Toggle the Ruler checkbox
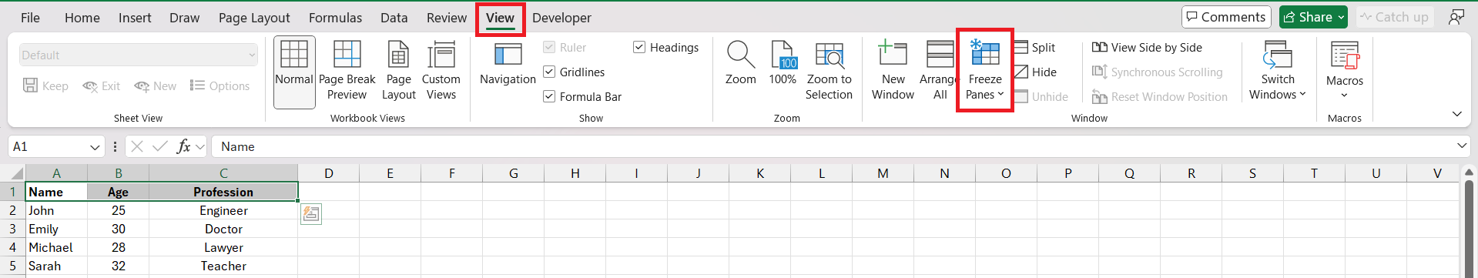The image size is (1478, 278). 549,48
